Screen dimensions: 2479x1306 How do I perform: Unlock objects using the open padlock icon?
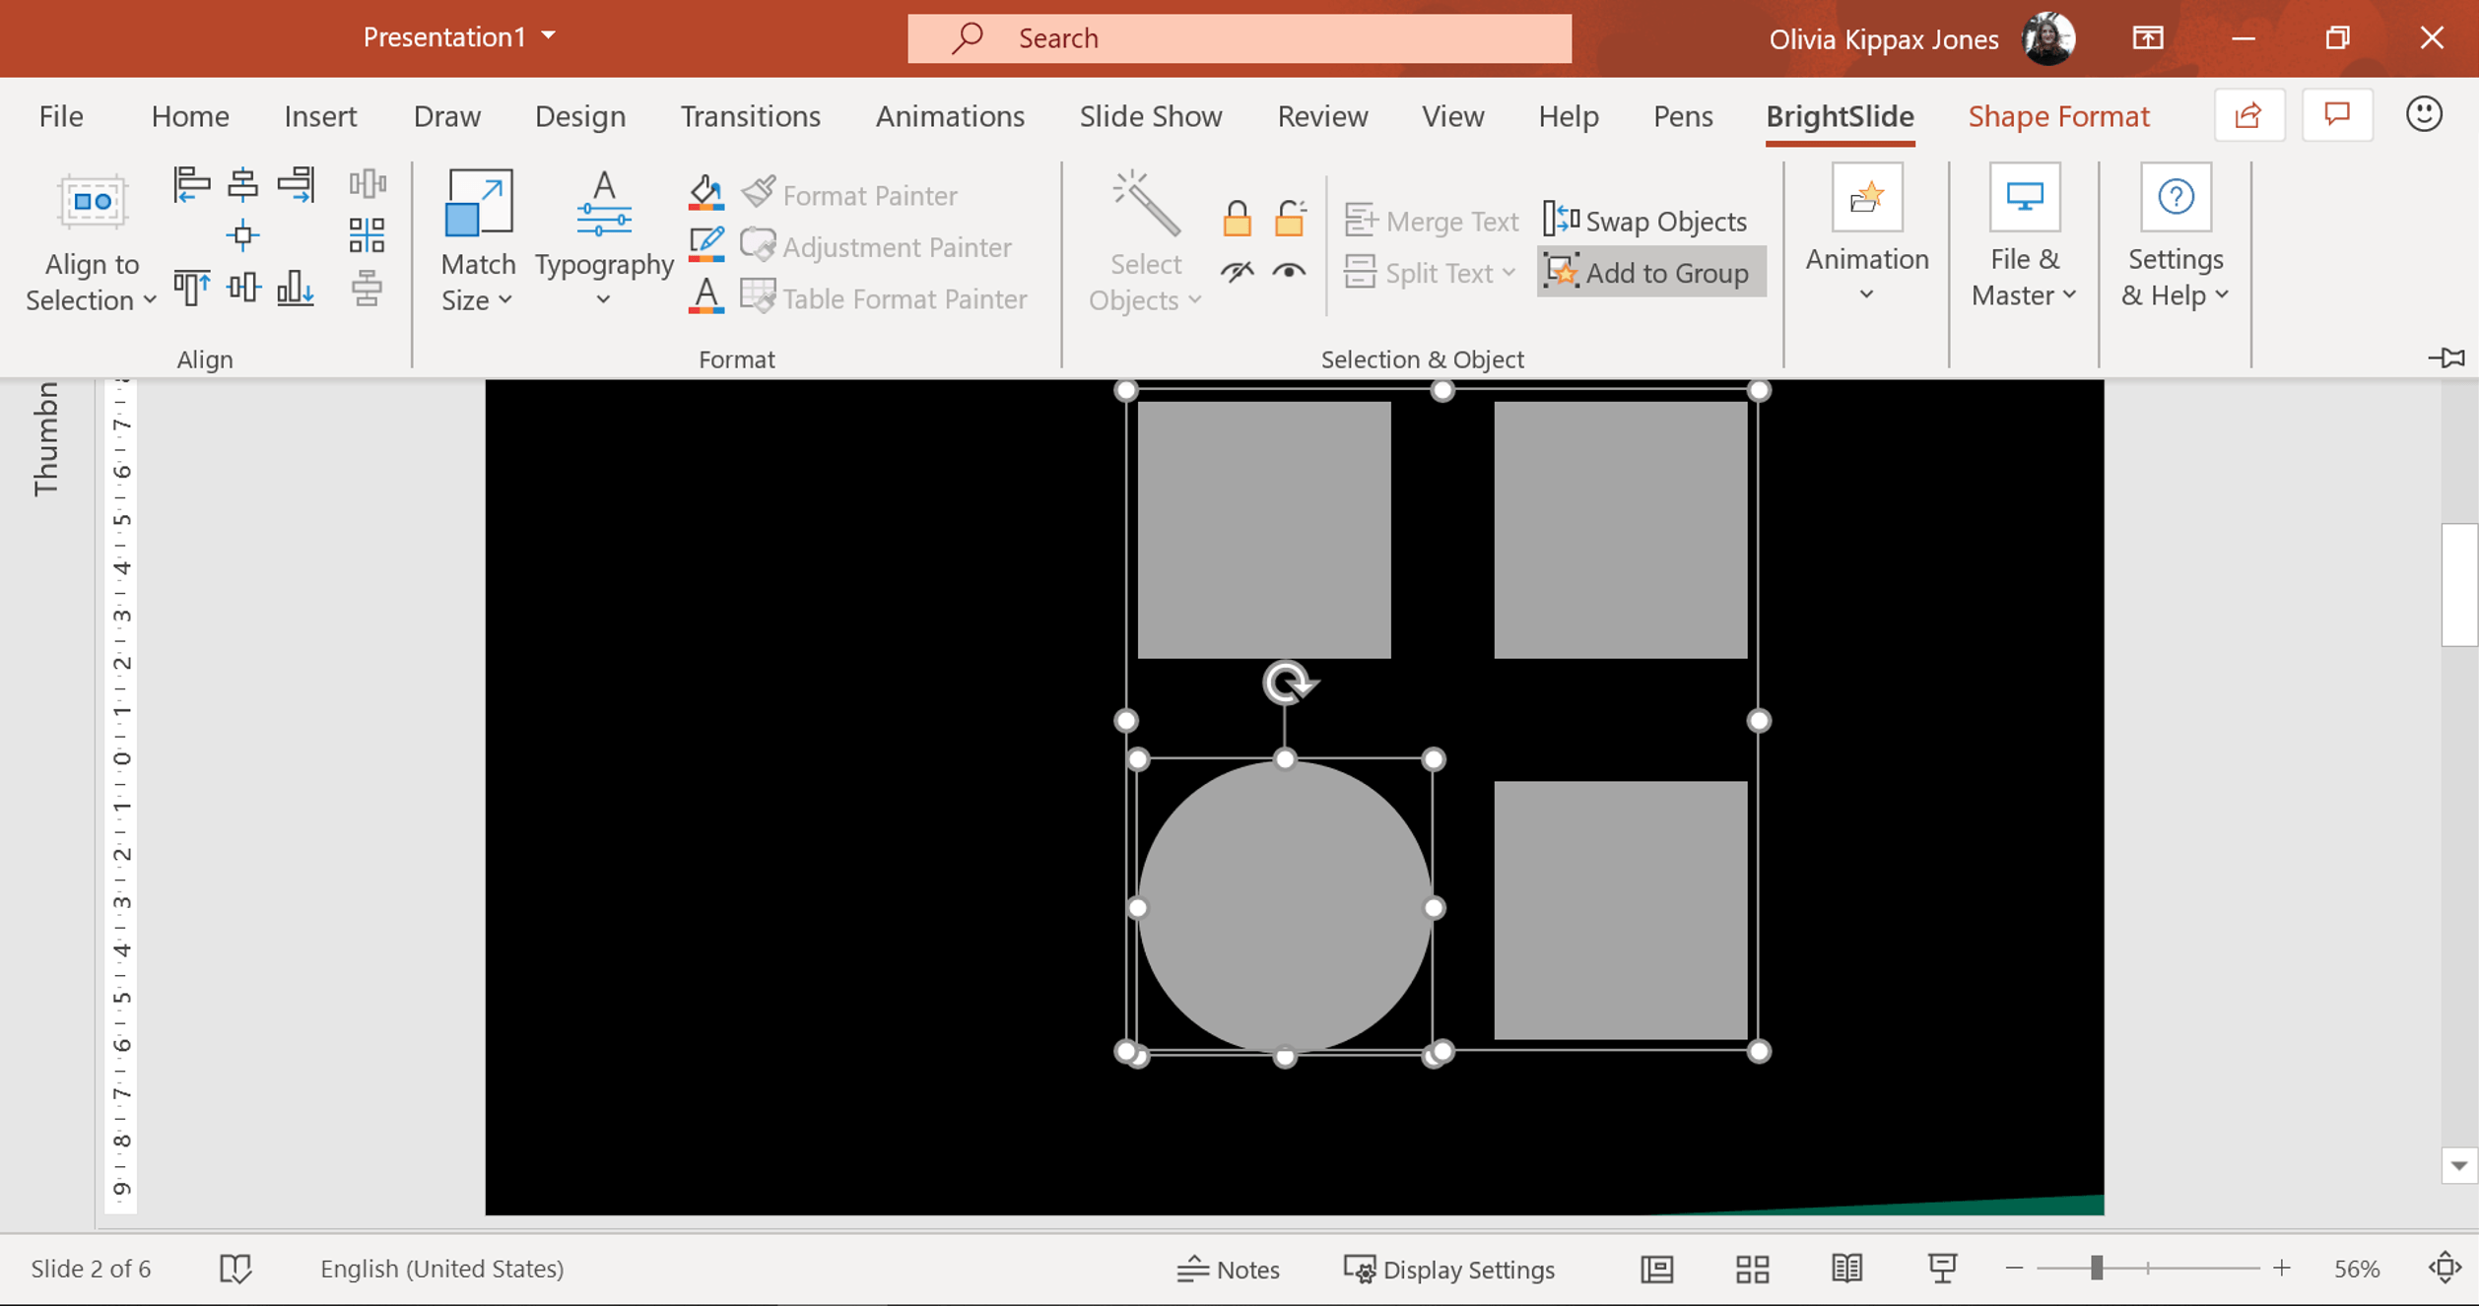coord(1290,219)
